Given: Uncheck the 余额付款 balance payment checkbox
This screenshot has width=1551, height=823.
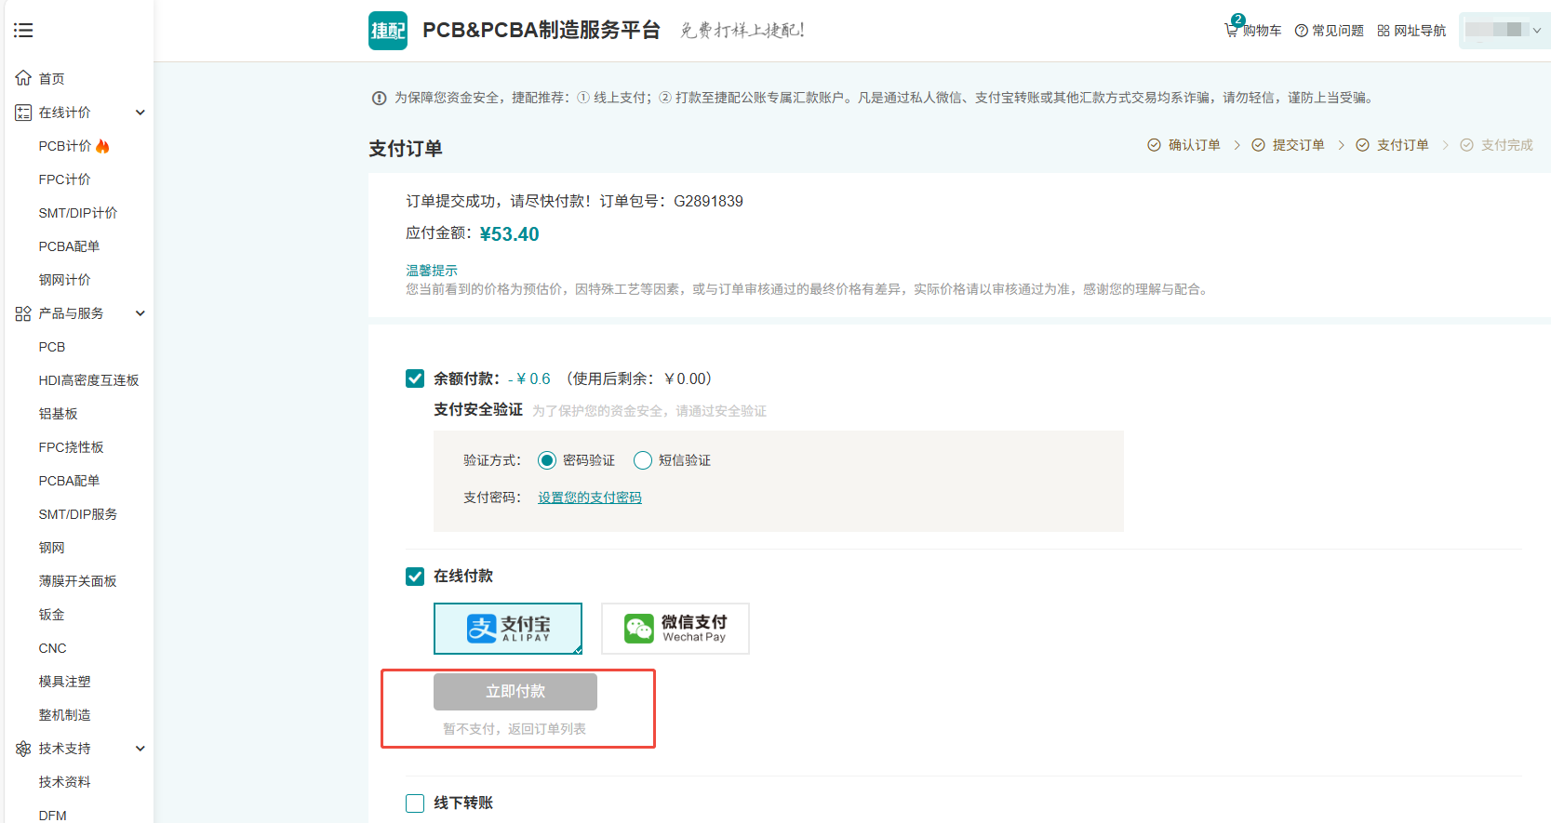Looking at the screenshot, I should [415, 378].
